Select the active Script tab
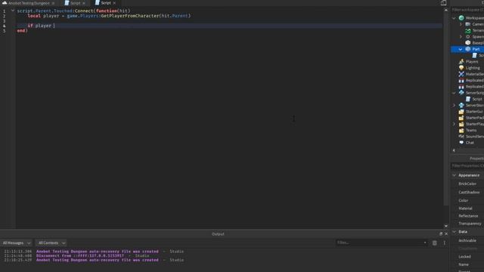Screen dimensions: 484x272 (x=106, y=3)
